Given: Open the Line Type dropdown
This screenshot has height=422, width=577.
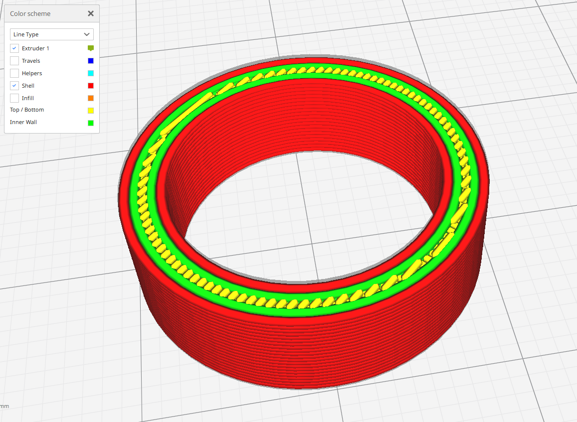Looking at the screenshot, I should point(52,34).
